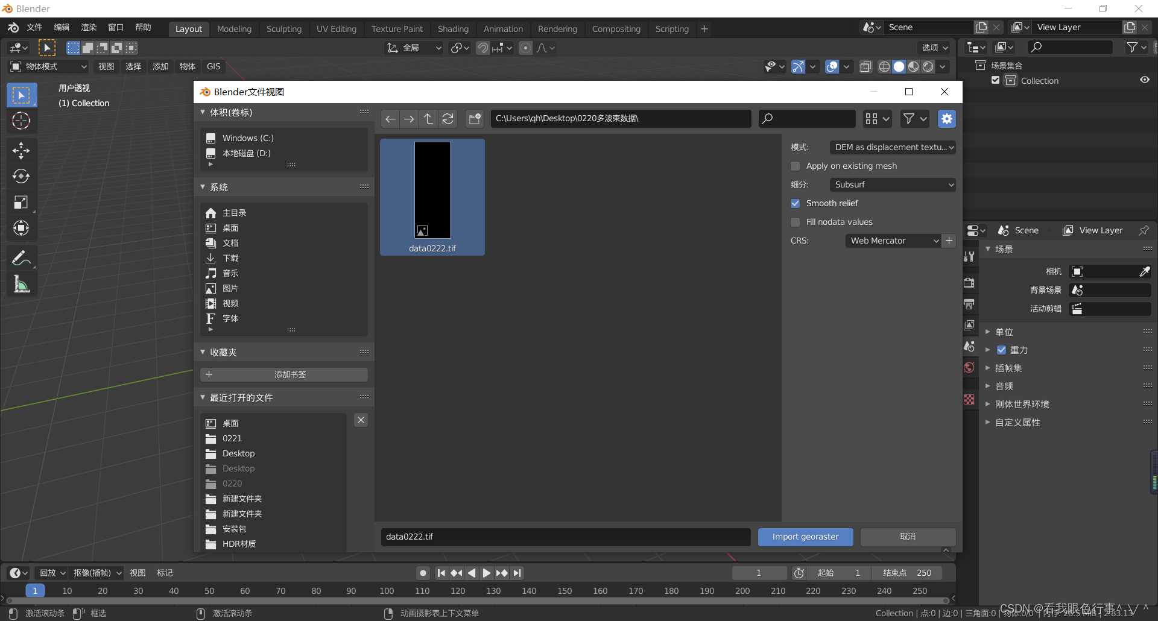This screenshot has width=1158, height=621.
Task: Select the Scale tool
Action: click(21, 202)
